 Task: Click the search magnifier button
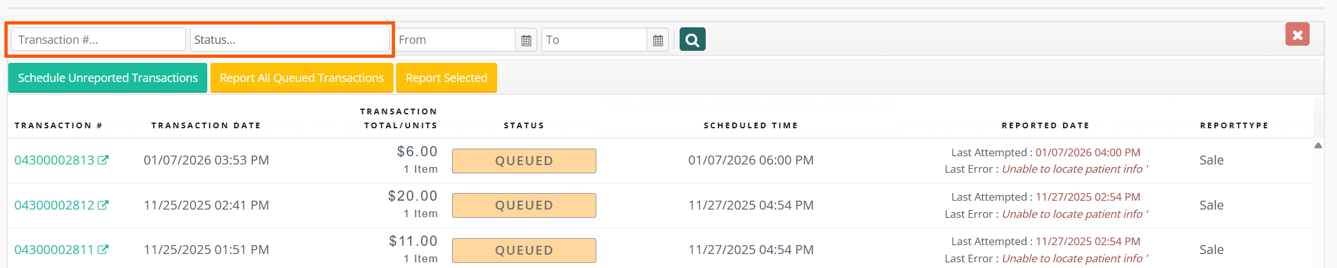pos(692,39)
